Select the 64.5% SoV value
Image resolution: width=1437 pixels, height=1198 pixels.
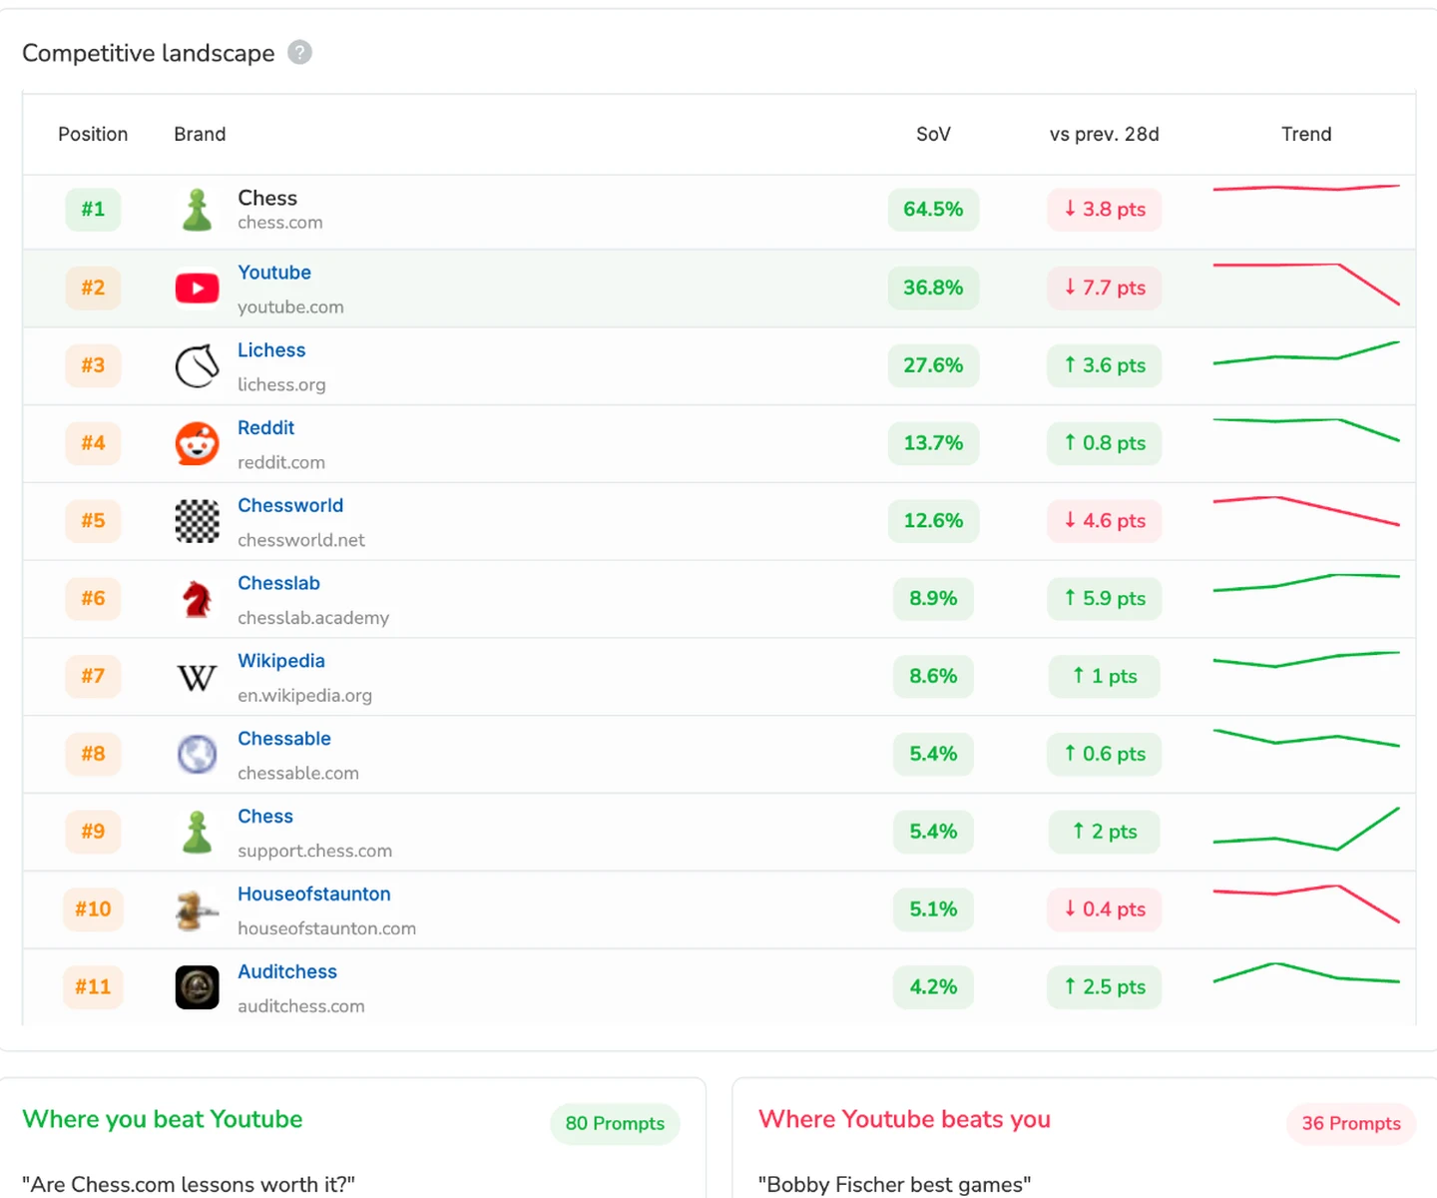click(933, 210)
